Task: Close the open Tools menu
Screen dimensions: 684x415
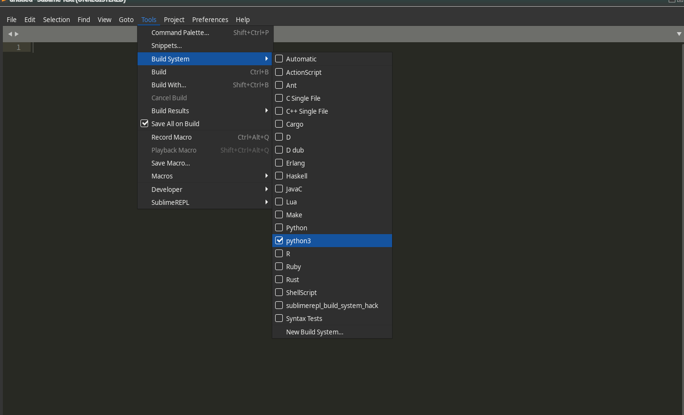Action: 149,20
